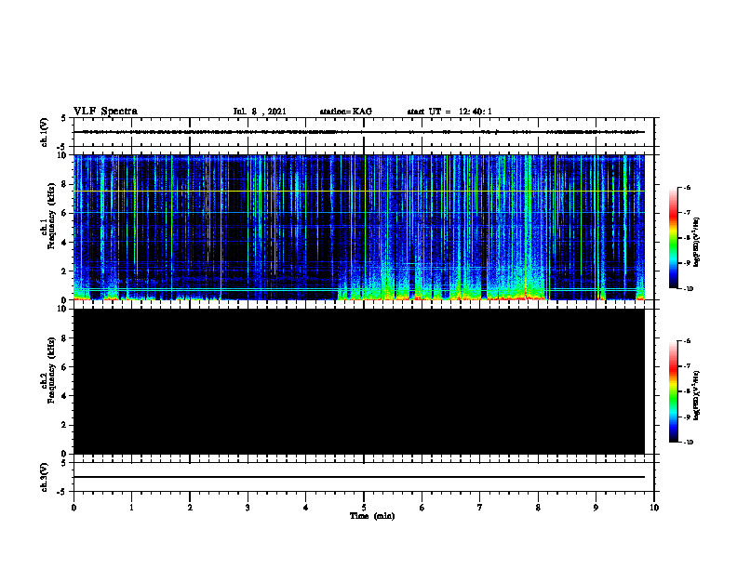
Task: Click time axis tick label "6"
Action: [x=422, y=508]
